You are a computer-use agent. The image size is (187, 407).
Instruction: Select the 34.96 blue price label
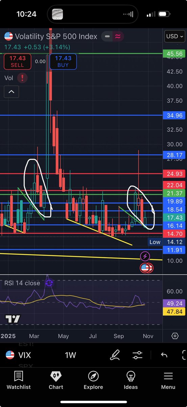pyautogui.click(x=173, y=115)
